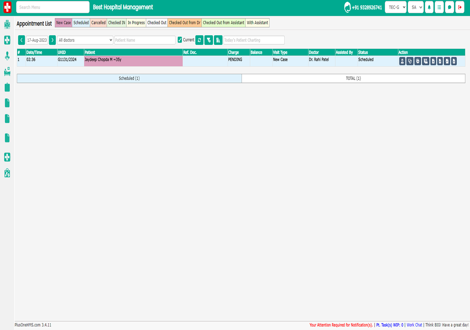The height and width of the screenshot is (330, 470).
Task: Select the TOTAL (1) summary tab
Action: [x=353, y=78]
